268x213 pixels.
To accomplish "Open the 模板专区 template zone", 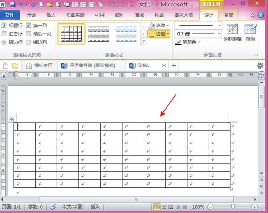I will click(x=39, y=66).
